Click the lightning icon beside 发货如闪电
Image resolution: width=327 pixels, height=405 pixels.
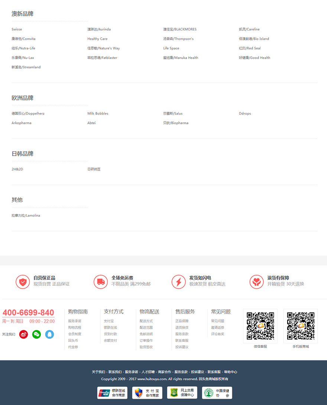(x=179, y=282)
